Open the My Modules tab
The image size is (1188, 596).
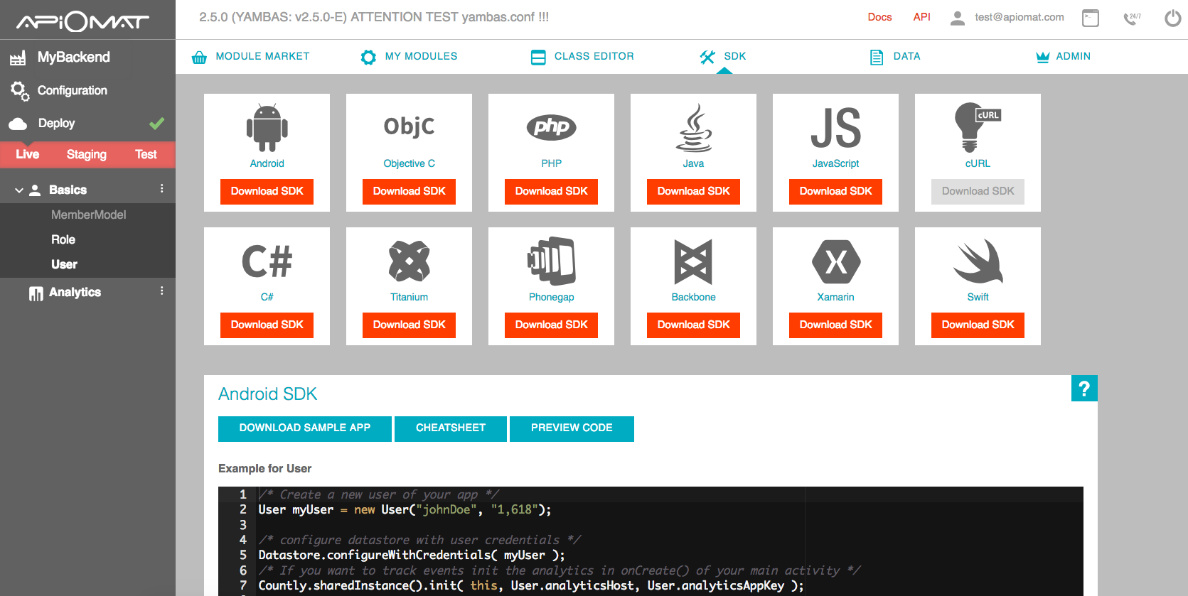pos(409,56)
